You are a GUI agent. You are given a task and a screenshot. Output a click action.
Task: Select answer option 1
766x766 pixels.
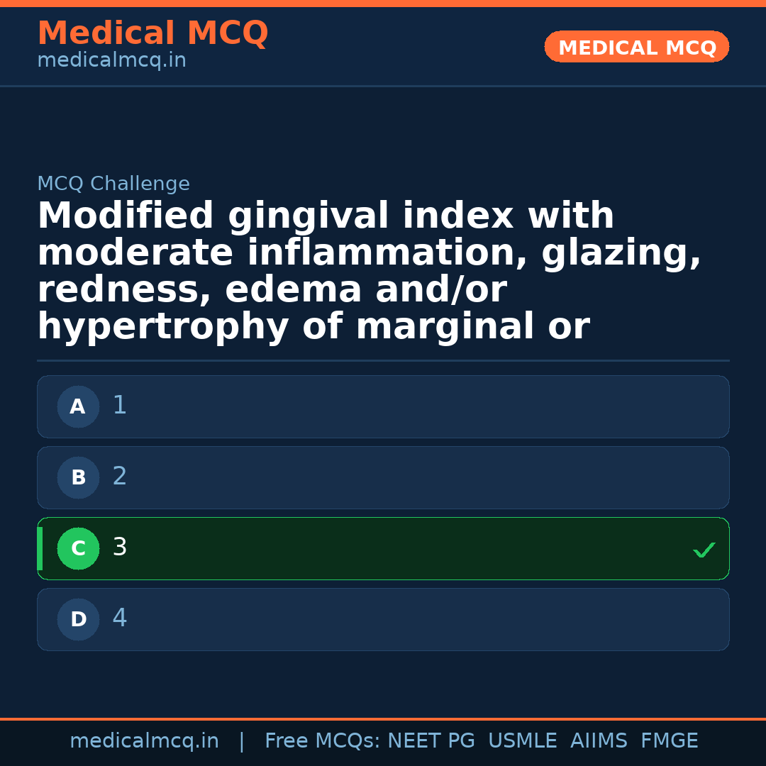coord(383,406)
